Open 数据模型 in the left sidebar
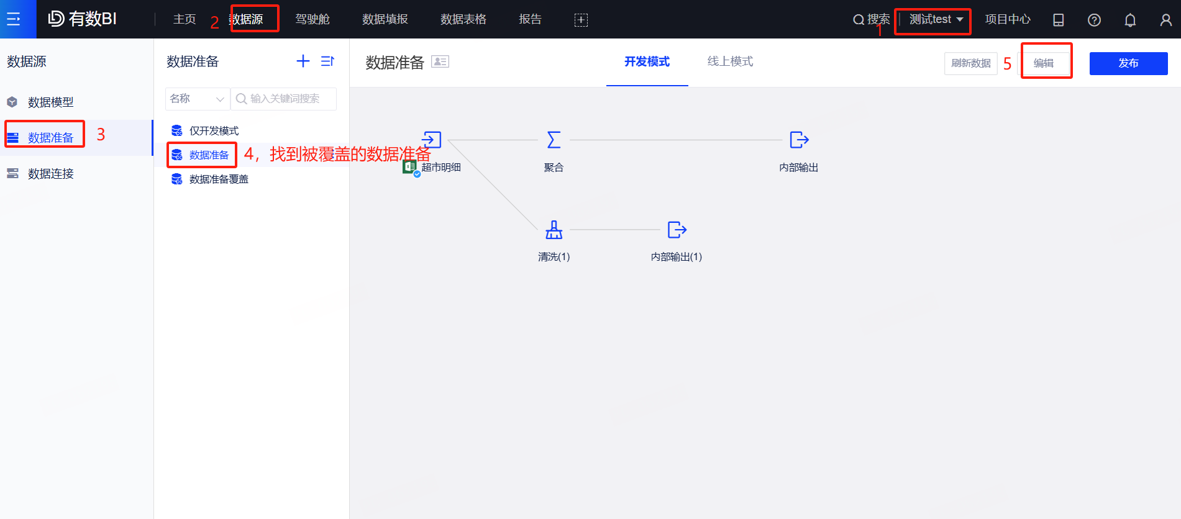 coord(50,102)
